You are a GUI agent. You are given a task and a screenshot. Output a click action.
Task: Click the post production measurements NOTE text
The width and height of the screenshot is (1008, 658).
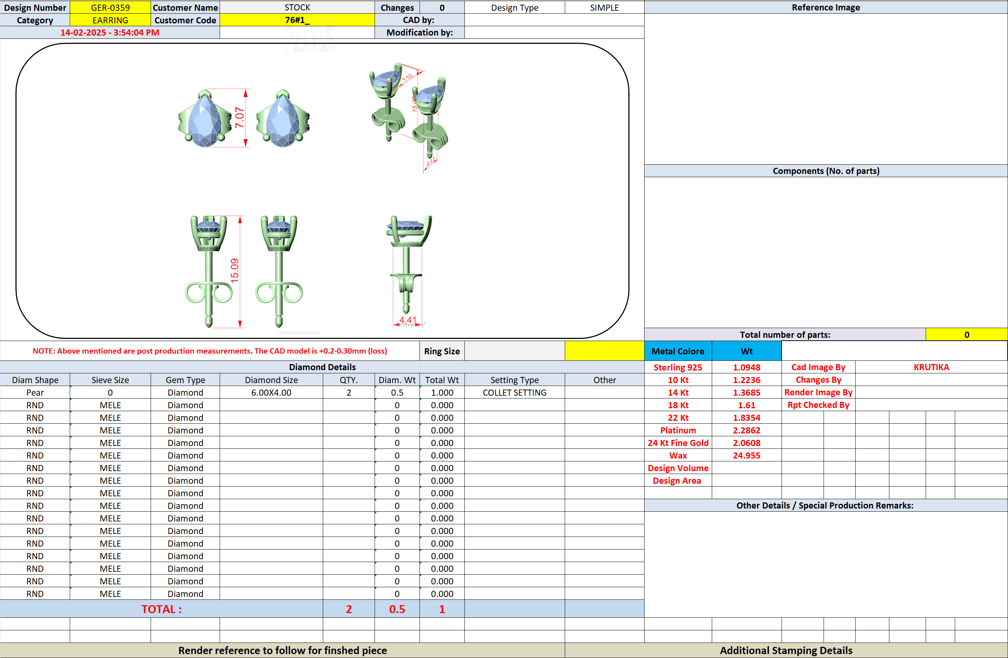pyautogui.click(x=210, y=351)
